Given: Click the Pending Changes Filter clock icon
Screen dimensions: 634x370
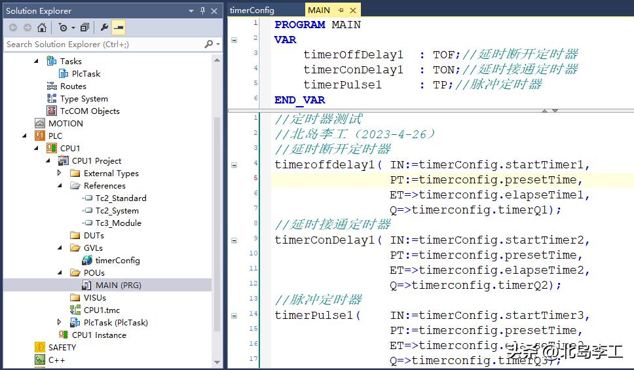Looking at the screenshot, I should [x=63, y=28].
